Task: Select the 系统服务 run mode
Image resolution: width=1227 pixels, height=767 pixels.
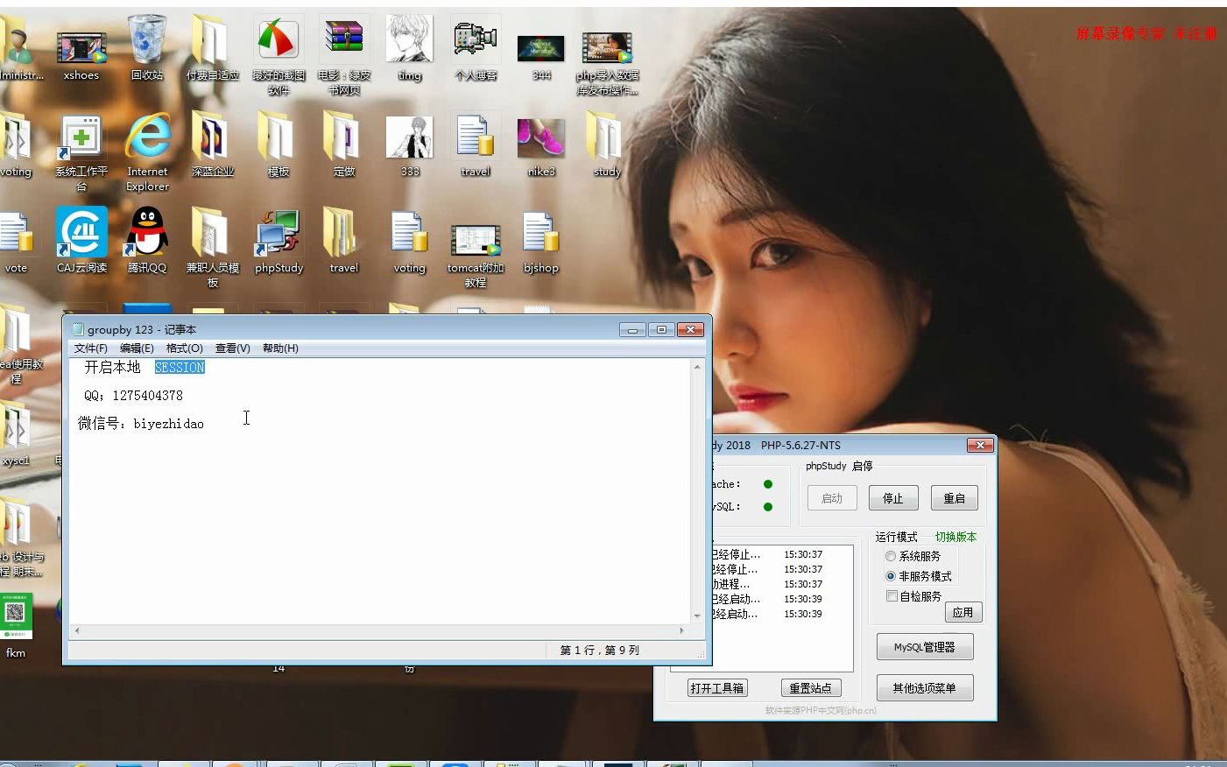Action: (891, 556)
